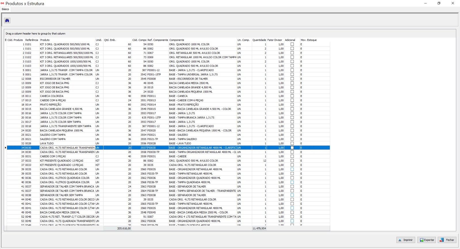
Task: Enable Adicional checkbox in LAVA TUDO row
Action: point(292,143)
